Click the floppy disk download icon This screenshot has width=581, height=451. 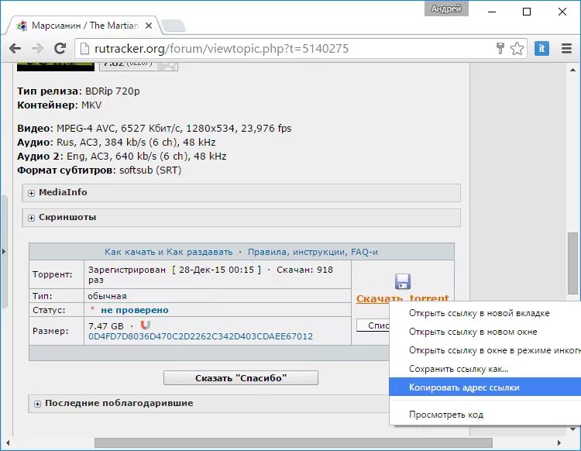point(402,281)
